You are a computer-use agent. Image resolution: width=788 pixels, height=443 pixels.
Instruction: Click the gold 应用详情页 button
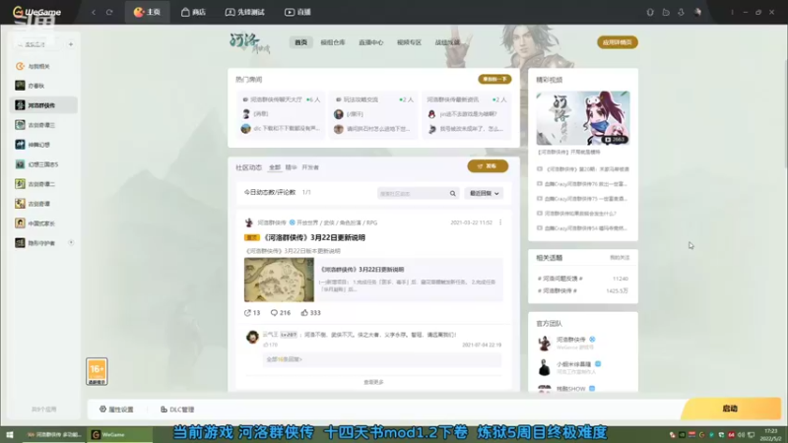pyautogui.click(x=618, y=42)
